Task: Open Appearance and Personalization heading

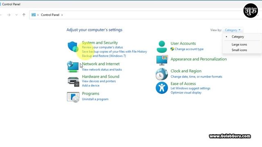Action: coord(199,59)
